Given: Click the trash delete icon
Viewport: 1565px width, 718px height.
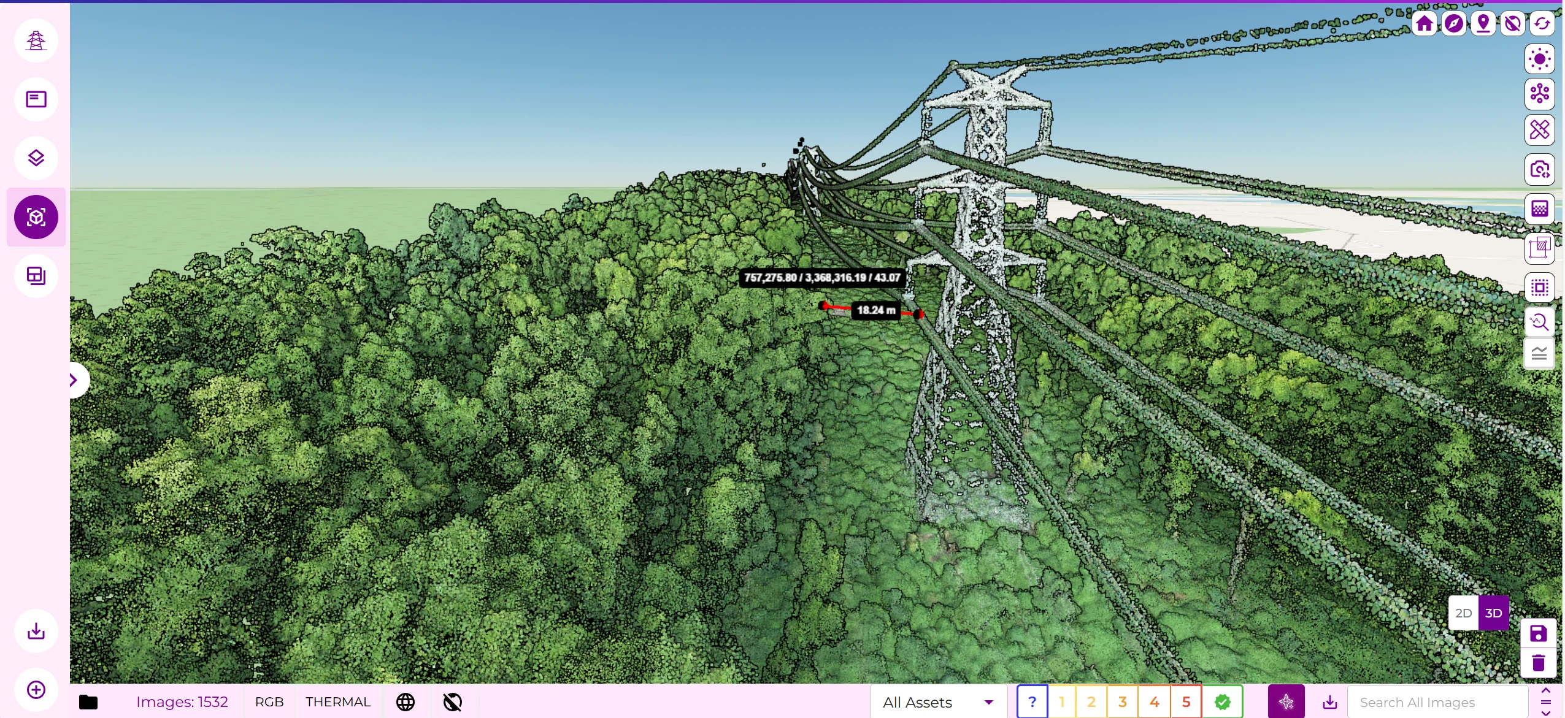Looking at the screenshot, I should [x=1538, y=663].
